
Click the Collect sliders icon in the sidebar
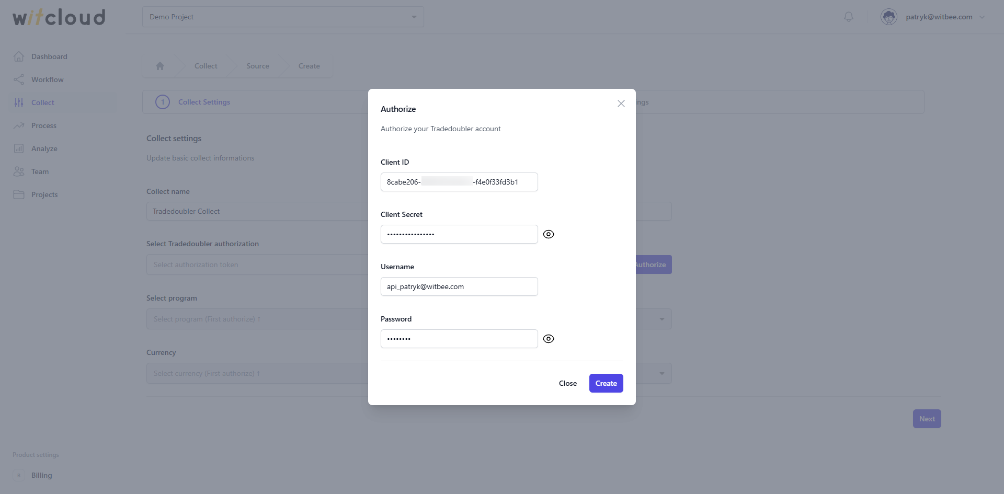[19, 102]
